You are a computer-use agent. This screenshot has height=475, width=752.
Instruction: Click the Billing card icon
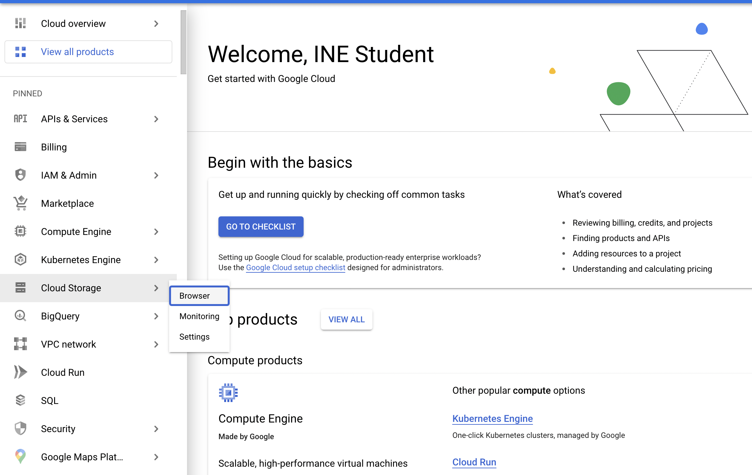click(20, 147)
